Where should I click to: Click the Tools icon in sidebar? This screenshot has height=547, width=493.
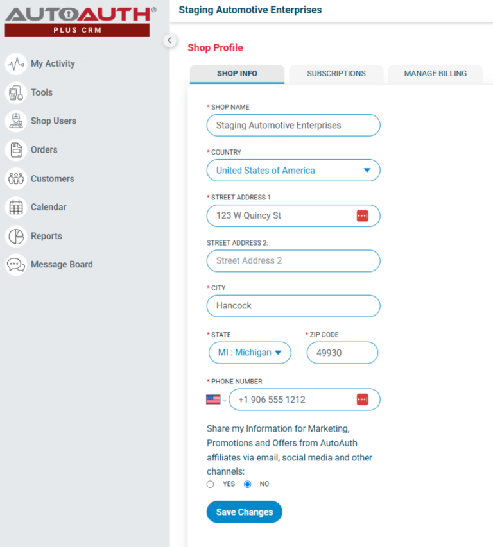point(16,93)
